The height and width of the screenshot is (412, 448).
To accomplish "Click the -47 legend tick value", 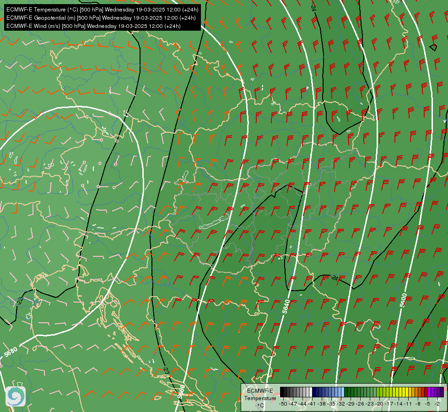I will tap(293, 404).
